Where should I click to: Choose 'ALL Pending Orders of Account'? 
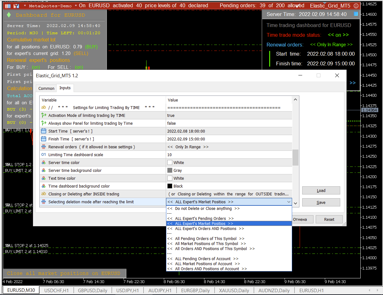point(229,259)
